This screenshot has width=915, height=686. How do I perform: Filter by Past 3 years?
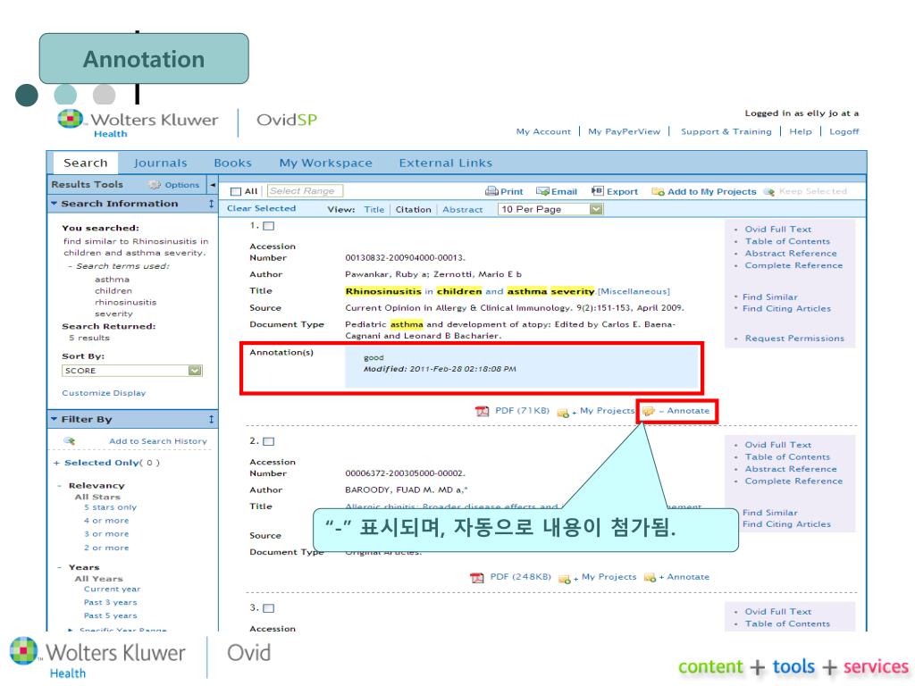[x=110, y=603]
